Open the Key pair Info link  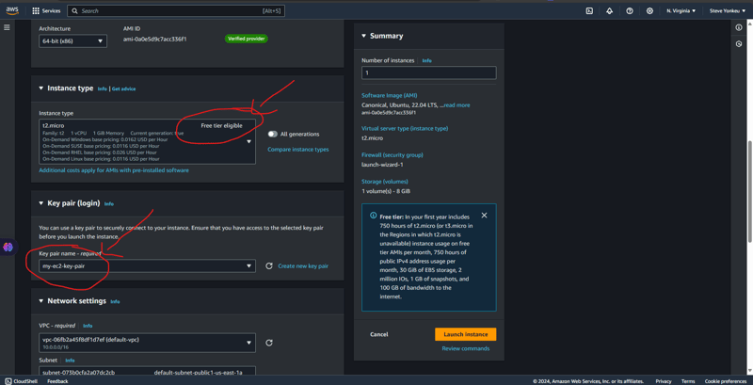(x=109, y=204)
